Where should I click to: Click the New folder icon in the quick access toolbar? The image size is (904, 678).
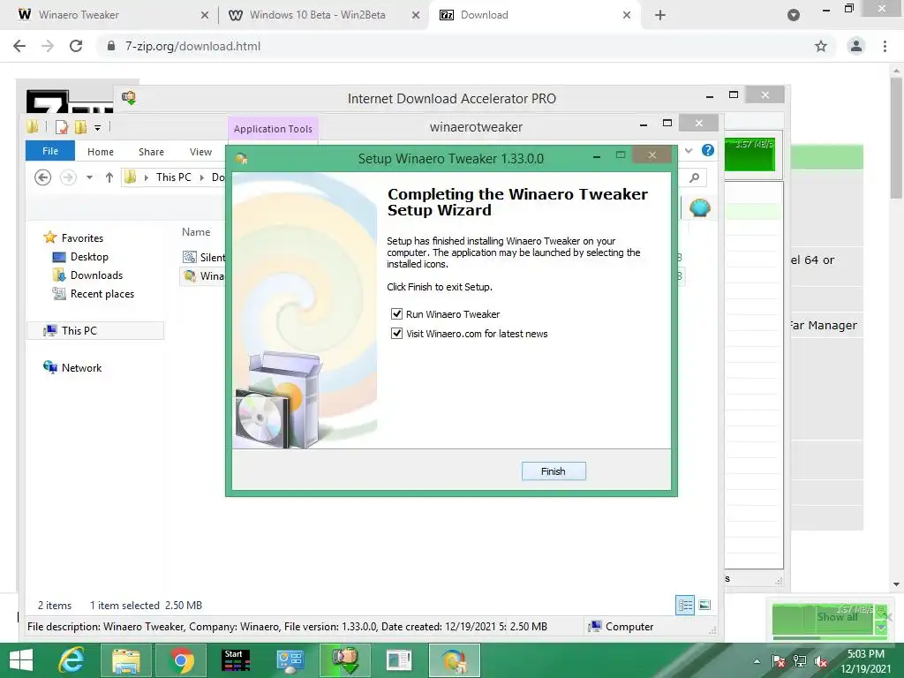tap(80, 127)
